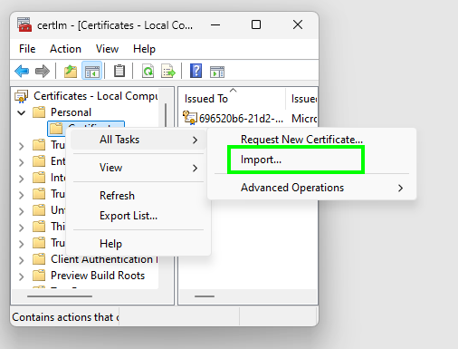Click the Refresh toolbar icon
The height and width of the screenshot is (349, 458).
148,72
